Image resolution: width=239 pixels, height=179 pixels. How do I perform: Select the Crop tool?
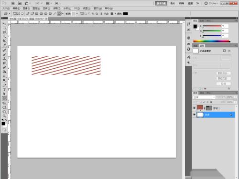(4, 41)
